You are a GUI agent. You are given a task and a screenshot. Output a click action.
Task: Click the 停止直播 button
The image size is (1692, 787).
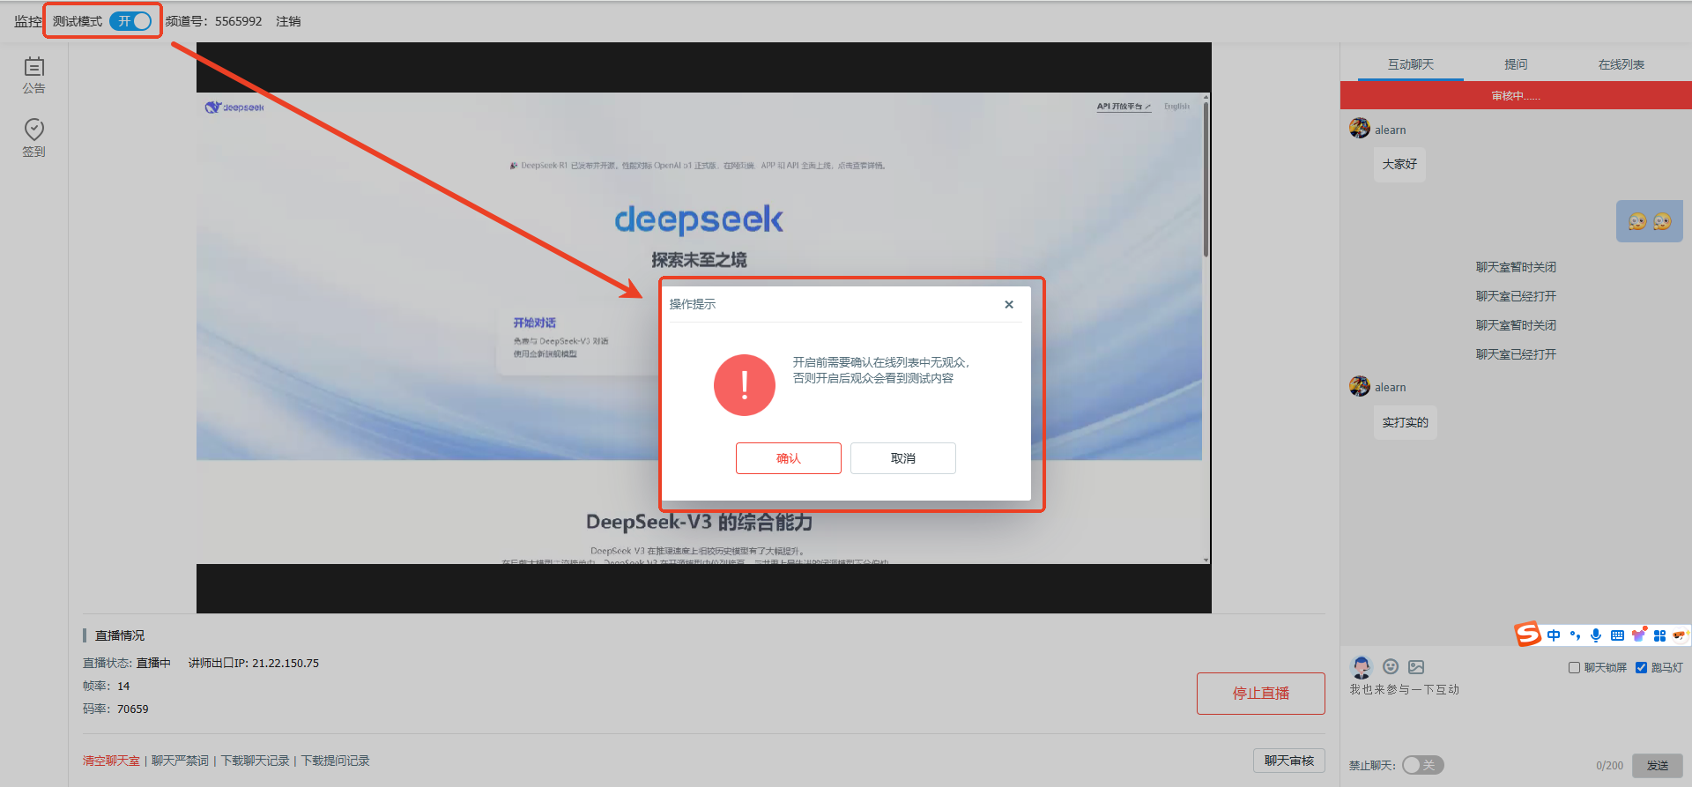click(1261, 694)
